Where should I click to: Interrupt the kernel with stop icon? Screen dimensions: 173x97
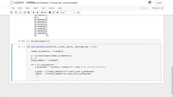[x=50, y=13]
